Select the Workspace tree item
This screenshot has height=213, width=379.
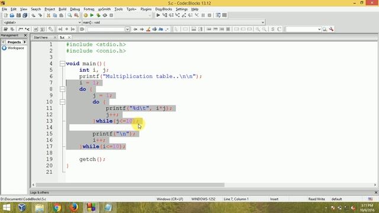coord(16,48)
